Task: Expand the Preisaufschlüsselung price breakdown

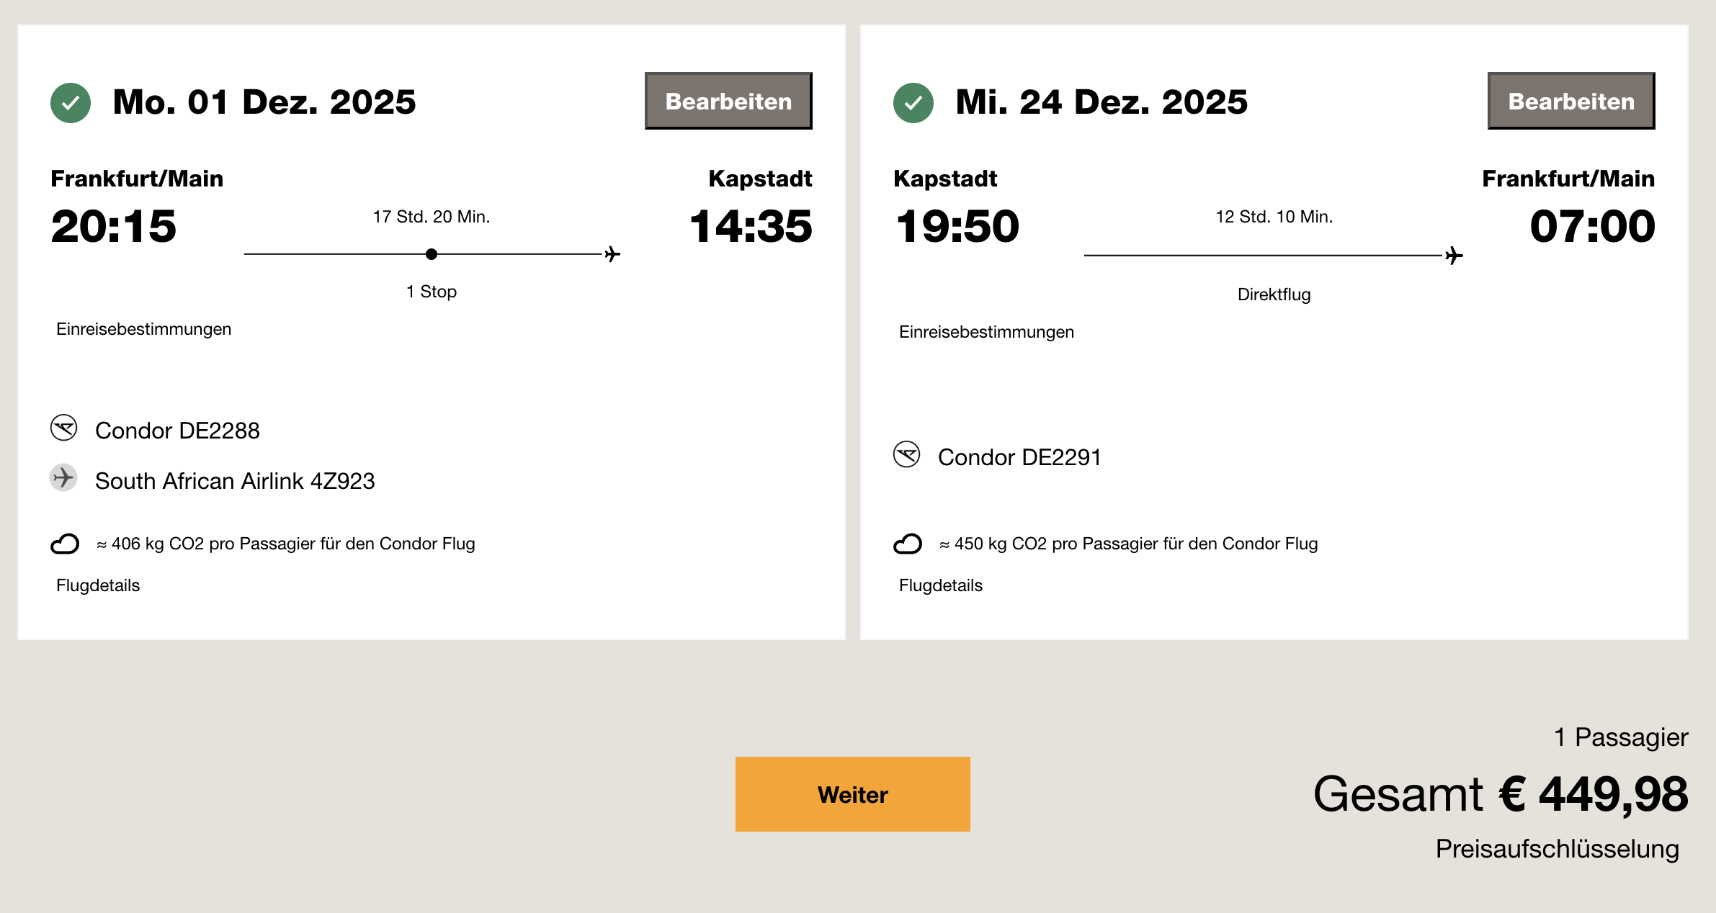Action: pos(1557,849)
